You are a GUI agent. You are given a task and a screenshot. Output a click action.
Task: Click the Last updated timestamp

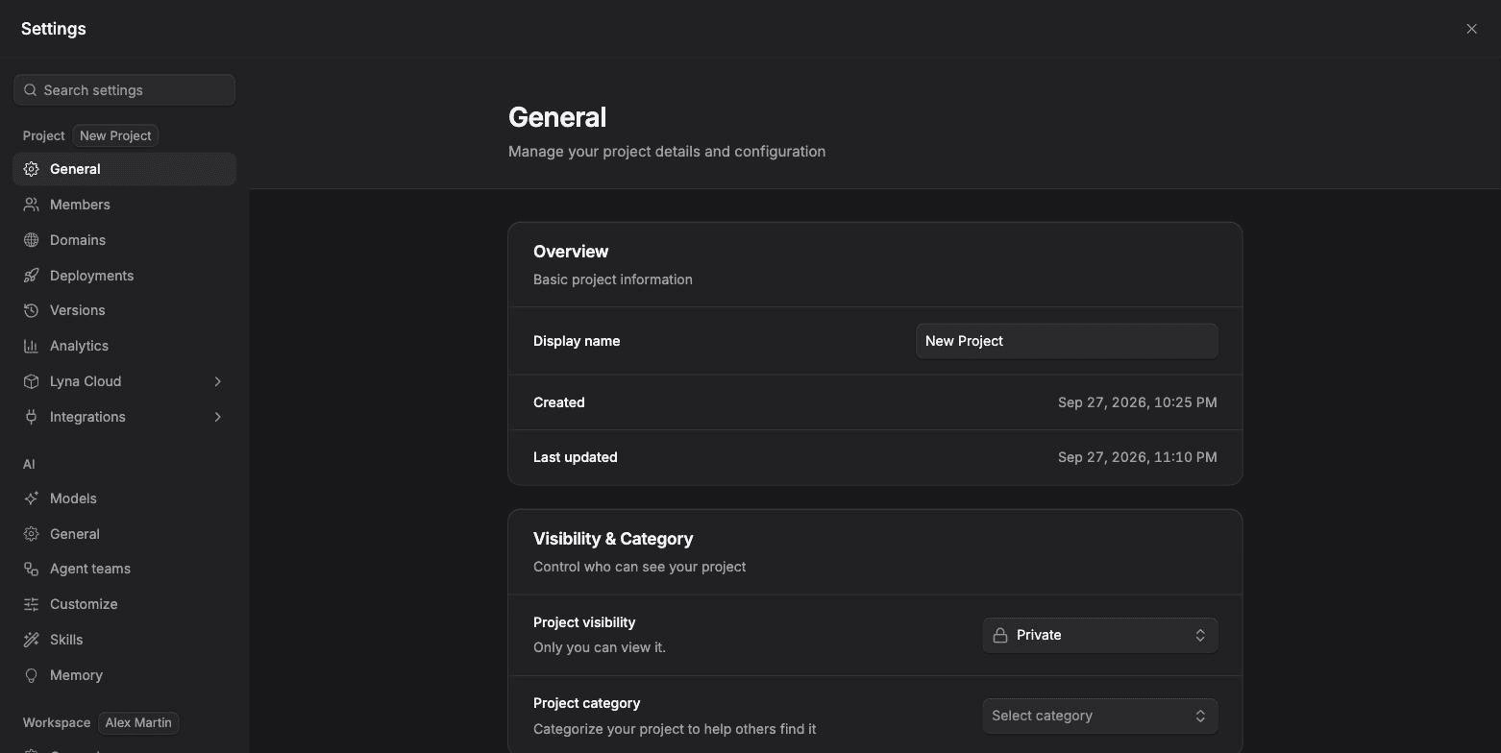(x=1138, y=457)
